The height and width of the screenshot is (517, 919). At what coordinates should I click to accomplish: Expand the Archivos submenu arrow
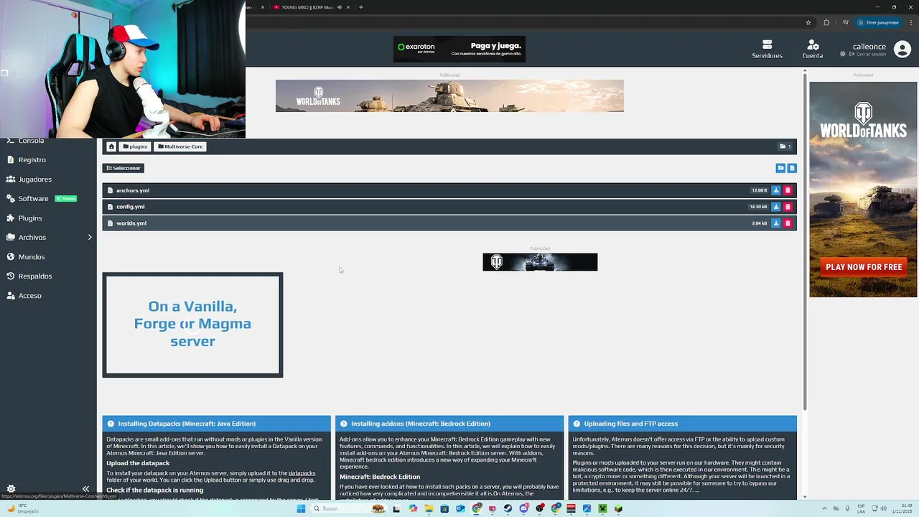pos(90,237)
